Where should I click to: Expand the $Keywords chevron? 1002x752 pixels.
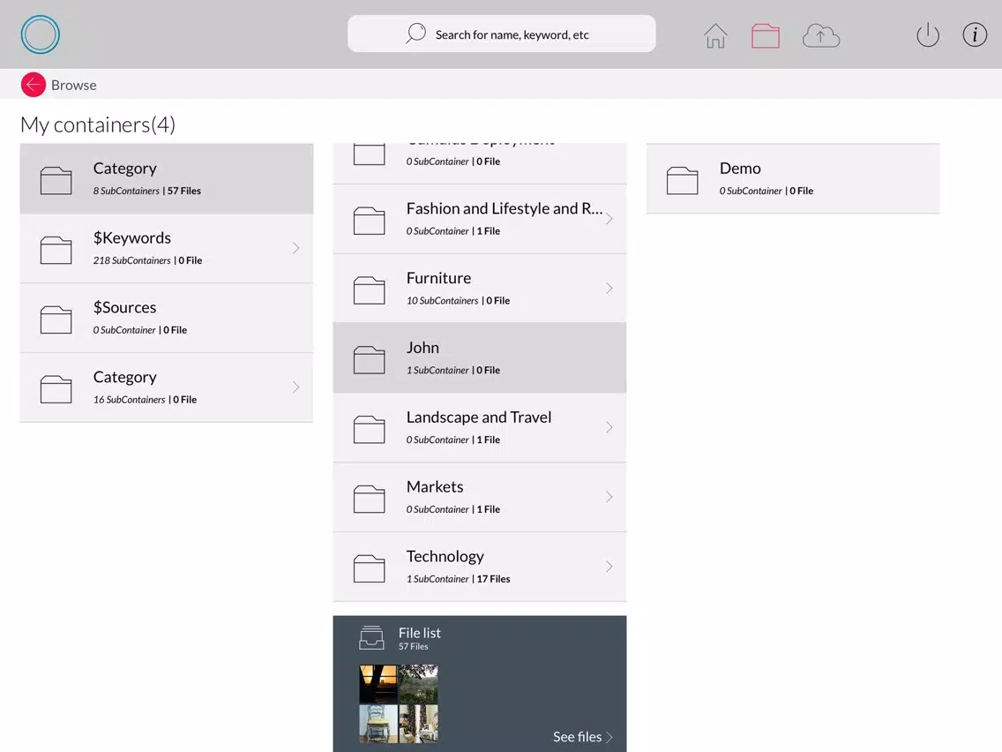pyautogui.click(x=295, y=248)
